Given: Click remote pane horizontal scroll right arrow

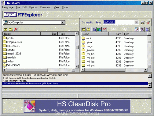Looking at the screenshot, I should (145, 70).
